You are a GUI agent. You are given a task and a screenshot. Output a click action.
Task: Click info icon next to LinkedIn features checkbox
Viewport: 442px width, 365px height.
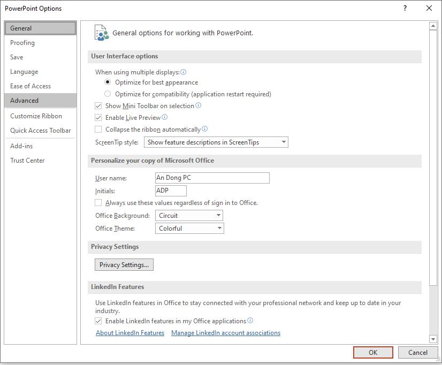250,321
